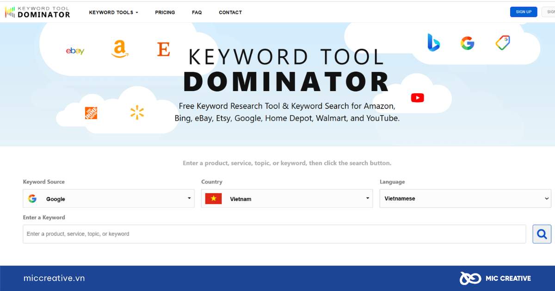Click the YouTube play icon
This screenshot has height=291, width=555.
[417, 97]
